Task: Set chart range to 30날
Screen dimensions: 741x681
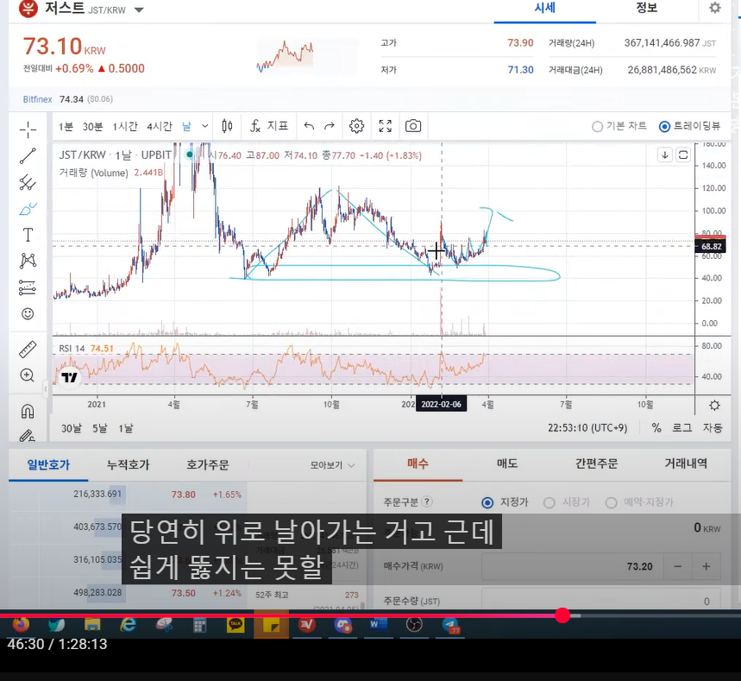Action: pyautogui.click(x=72, y=428)
